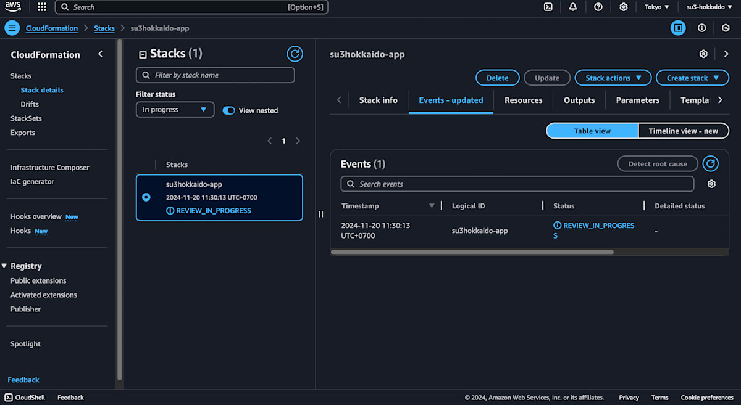Open Hooks overview
Screen dimensions: 741x405
pos(36,216)
